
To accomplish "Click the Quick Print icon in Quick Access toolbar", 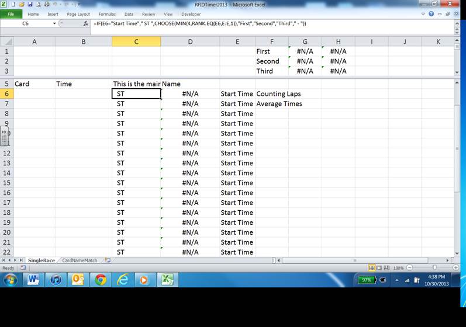I will tap(47, 5).
